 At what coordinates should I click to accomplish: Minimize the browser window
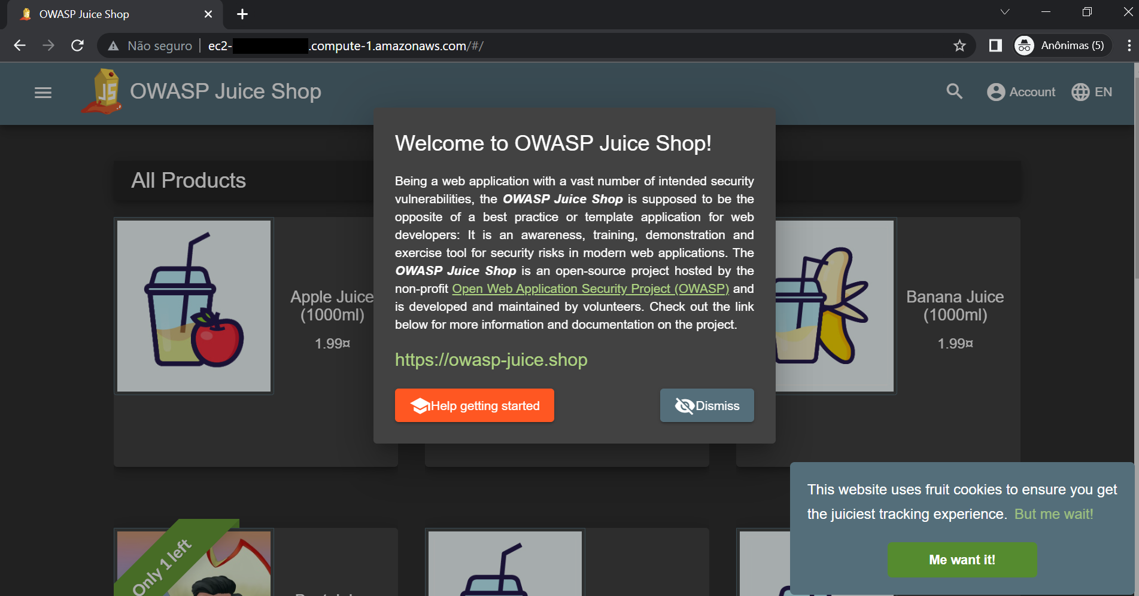[x=1046, y=12]
